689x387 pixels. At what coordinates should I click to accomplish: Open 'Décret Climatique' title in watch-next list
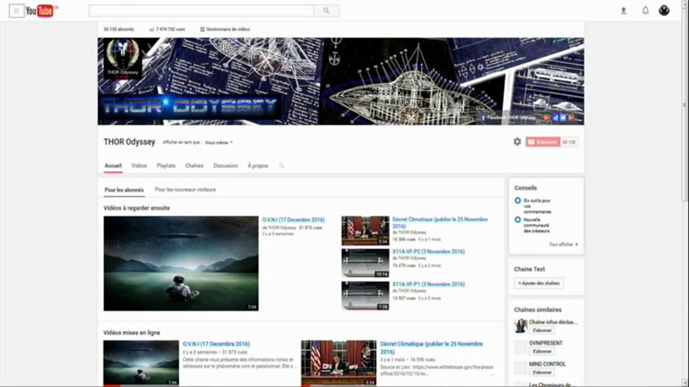[440, 223]
